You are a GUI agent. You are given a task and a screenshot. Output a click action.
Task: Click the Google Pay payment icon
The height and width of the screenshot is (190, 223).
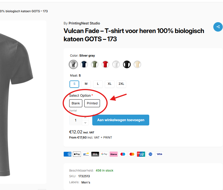click(104, 154)
